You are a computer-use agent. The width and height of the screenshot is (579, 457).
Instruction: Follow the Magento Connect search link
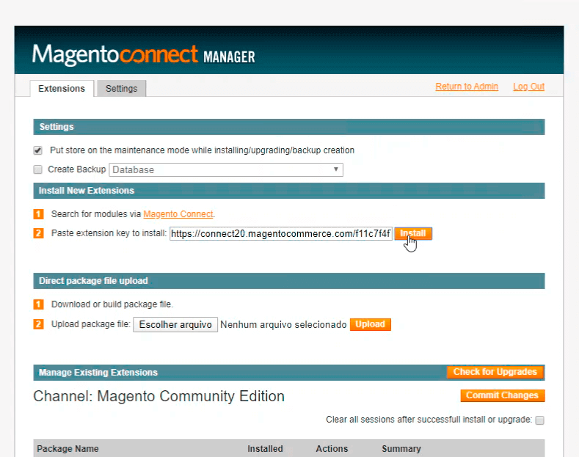[x=178, y=214]
